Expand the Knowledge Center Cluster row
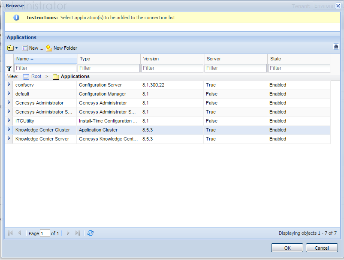 pyautogui.click(x=9, y=130)
